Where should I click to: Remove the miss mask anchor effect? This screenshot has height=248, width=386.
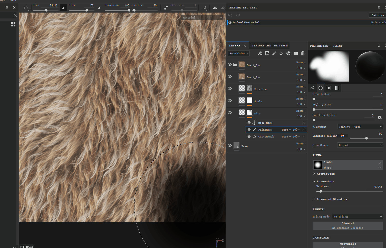coord(304,123)
